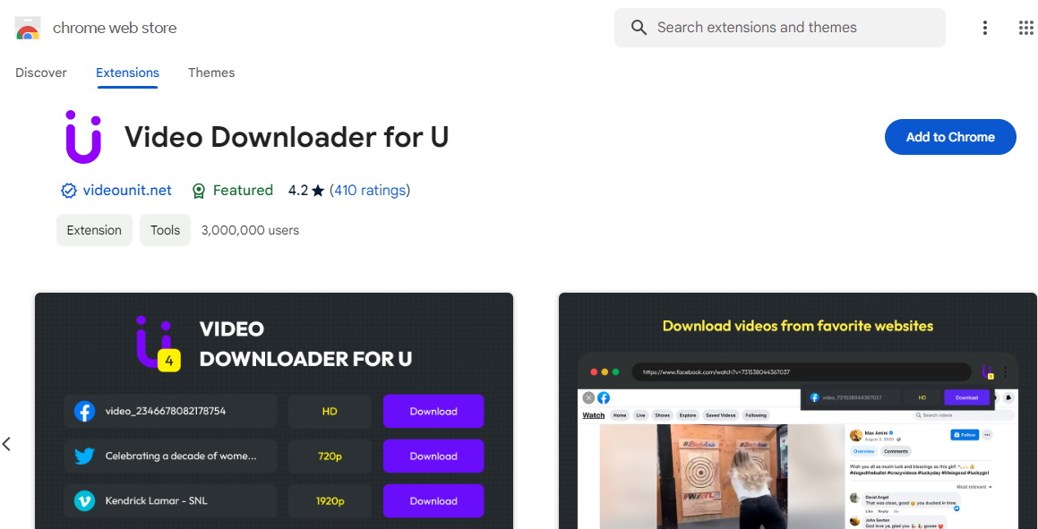Click the purple Video Downloader U logo
Image resolution: width=1038 pixels, height=529 pixels.
(82, 137)
